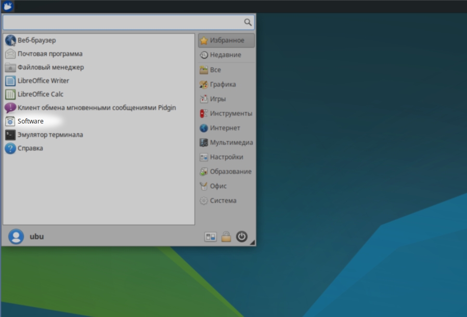Open the Интернет category
This screenshot has width=467, height=317.
[226, 128]
